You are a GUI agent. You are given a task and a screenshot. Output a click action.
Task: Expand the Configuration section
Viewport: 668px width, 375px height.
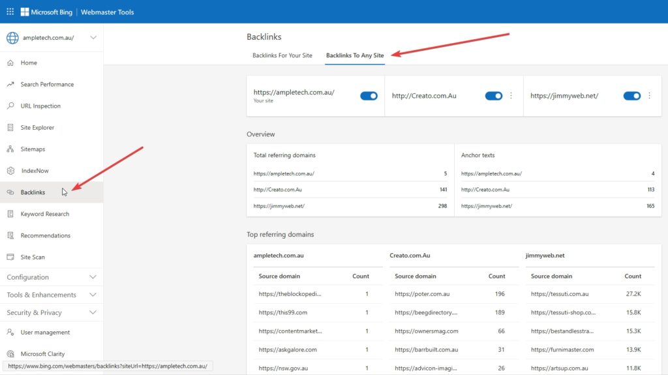click(93, 277)
